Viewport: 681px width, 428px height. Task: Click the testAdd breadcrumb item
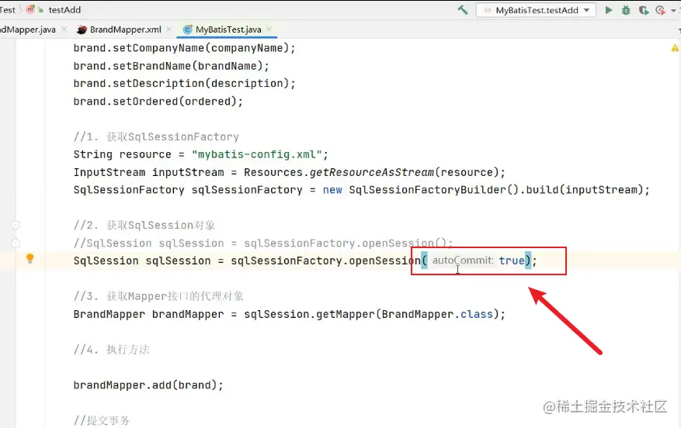click(64, 9)
